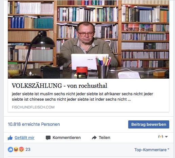Image resolution: width=175 pixels, height=158 pixels.
Task: Expand the Top-Kommentare sorting dropdown
Action: 152,150
